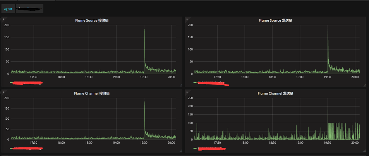Click the 19:30 spike peak in Flume Source 接收量 graph
Image resolution: width=369 pixels, height=156 pixels.
tap(144, 29)
